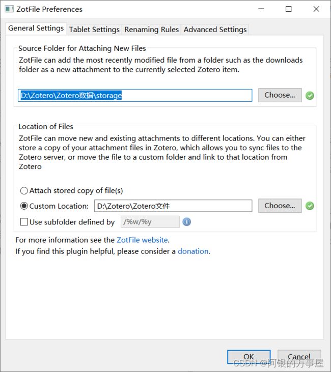Close the ZotFile Preferences window

click(x=316, y=9)
